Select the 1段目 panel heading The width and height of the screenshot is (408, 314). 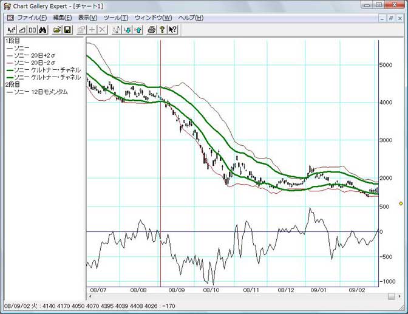click(x=12, y=41)
